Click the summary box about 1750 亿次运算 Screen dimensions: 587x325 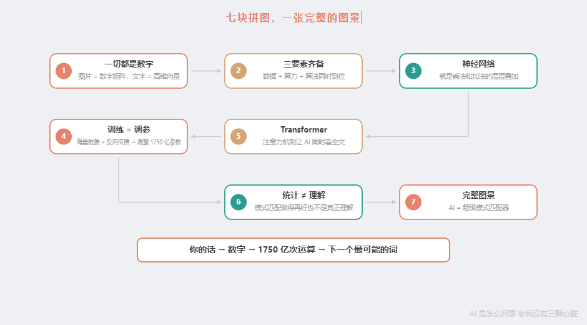pos(293,250)
